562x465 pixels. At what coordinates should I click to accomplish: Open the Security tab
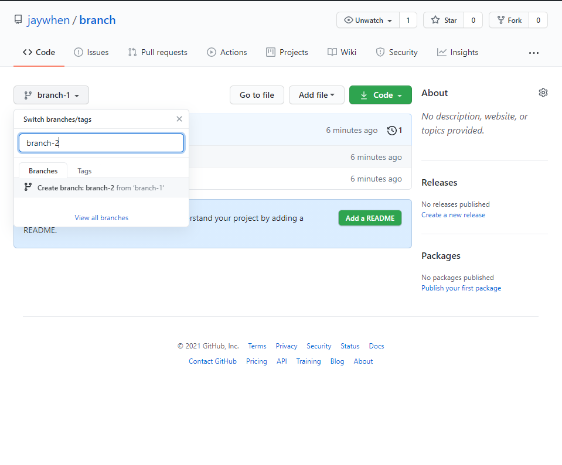tap(397, 52)
